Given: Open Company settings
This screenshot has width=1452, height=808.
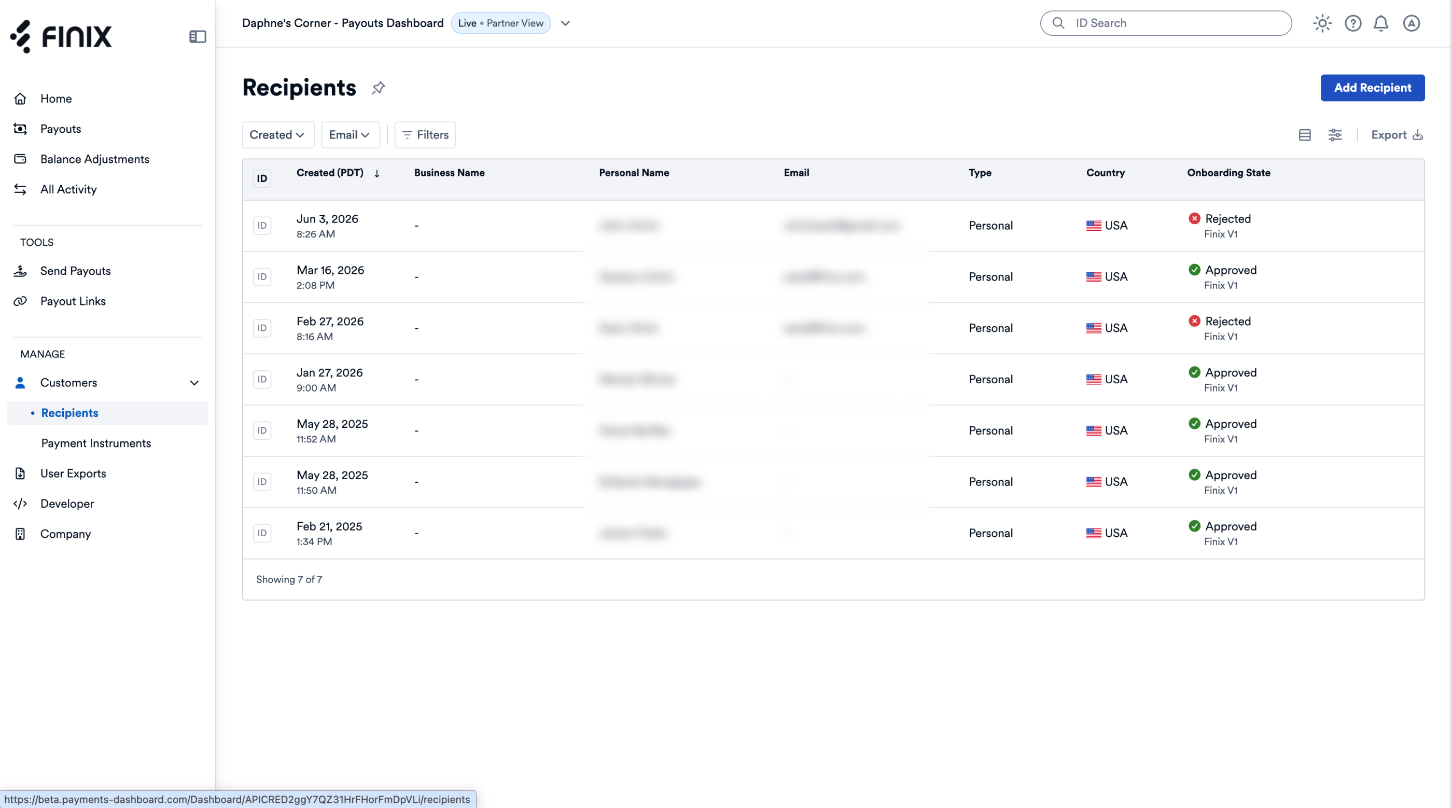Looking at the screenshot, I should click(x=65, y=534).
